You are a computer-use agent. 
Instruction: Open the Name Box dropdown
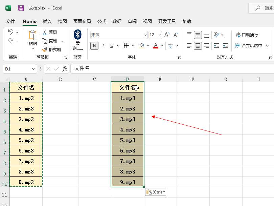coord(33,69)
